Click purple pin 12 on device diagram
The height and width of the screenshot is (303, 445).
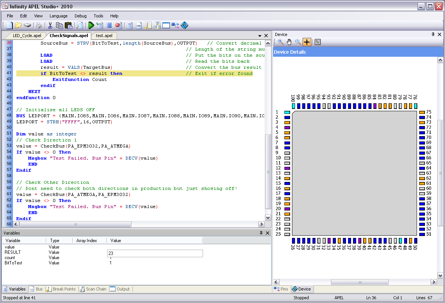(x=287, y=168)
